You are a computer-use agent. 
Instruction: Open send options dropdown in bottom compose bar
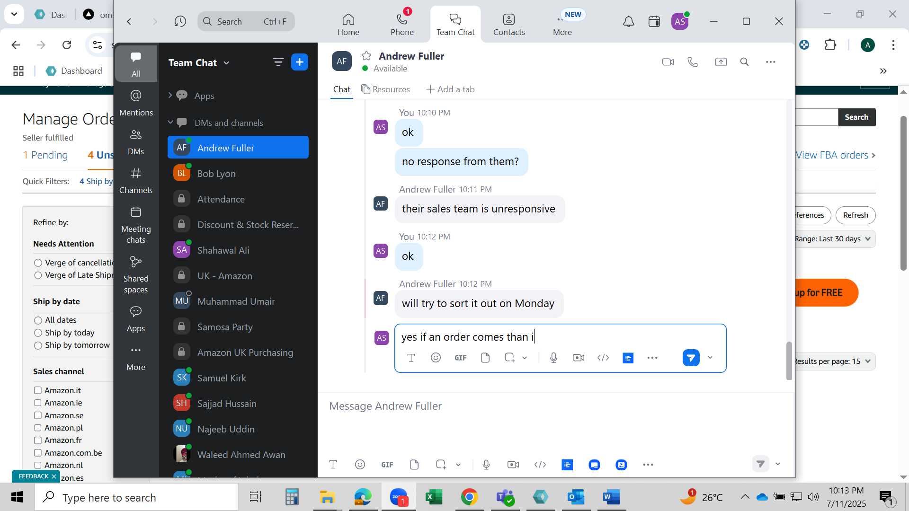click(777, 464)
